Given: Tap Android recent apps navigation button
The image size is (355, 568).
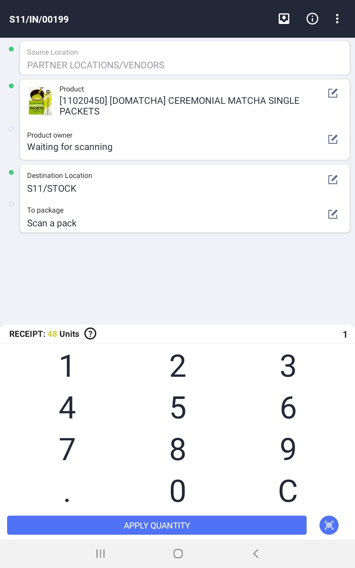Looking at the screenshot, I should pyautogui.click(x=101, y=553).
